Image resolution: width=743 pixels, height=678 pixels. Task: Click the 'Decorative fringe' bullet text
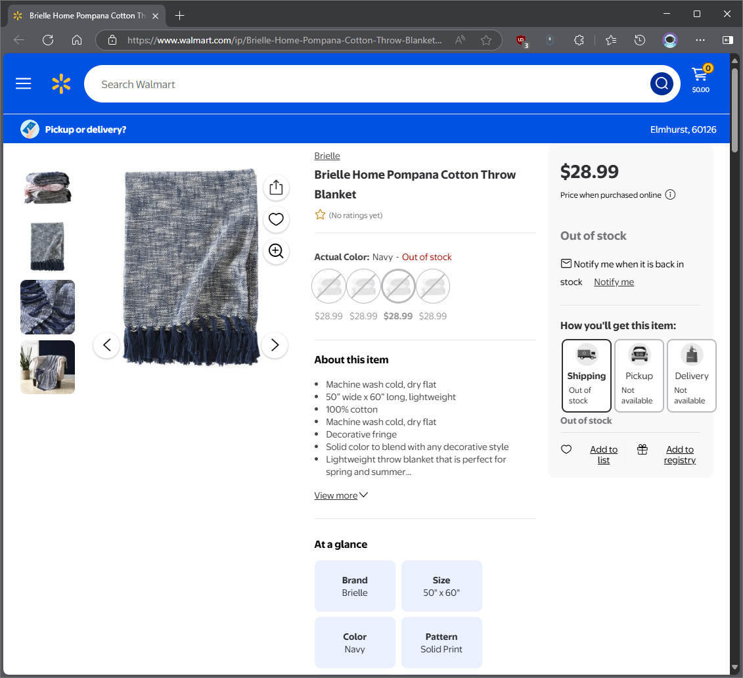pos(361,434)
